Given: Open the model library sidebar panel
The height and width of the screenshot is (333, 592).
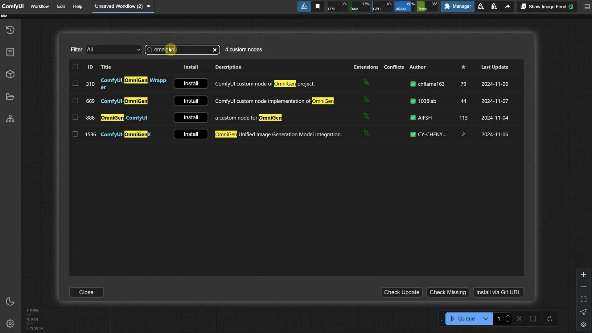Looking at the screenshot, I should (x=10, y=74).
